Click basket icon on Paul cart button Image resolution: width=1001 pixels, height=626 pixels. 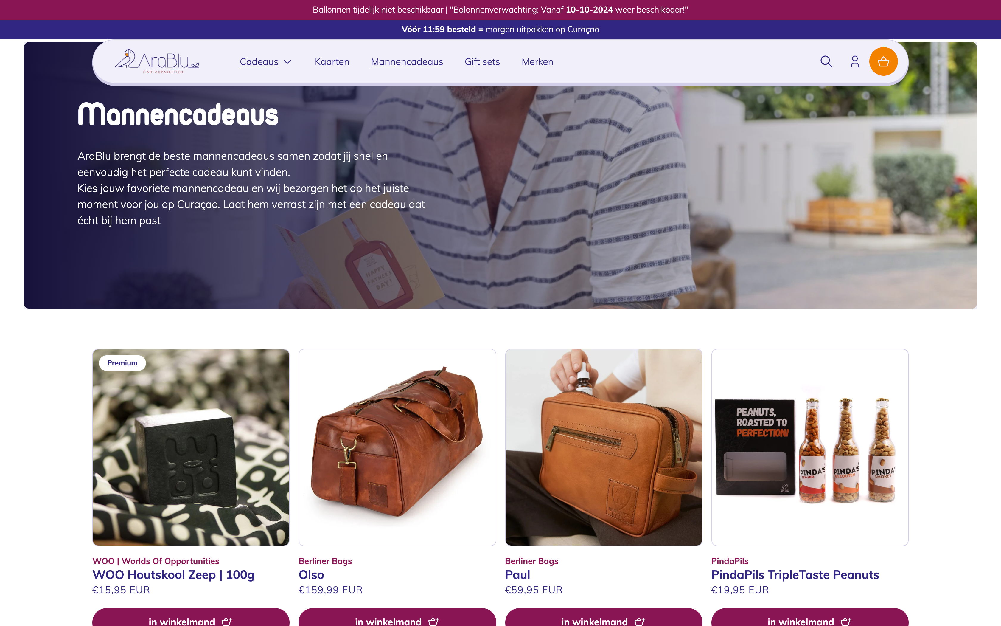[640, 621]
